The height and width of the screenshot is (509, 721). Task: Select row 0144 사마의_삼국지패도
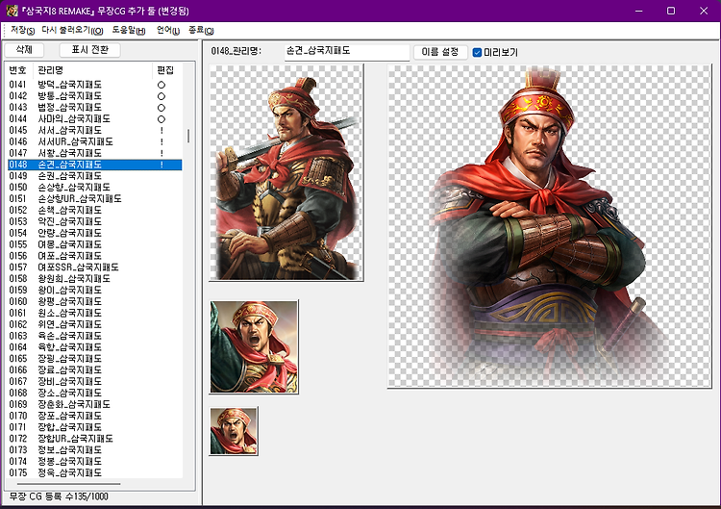95,118
